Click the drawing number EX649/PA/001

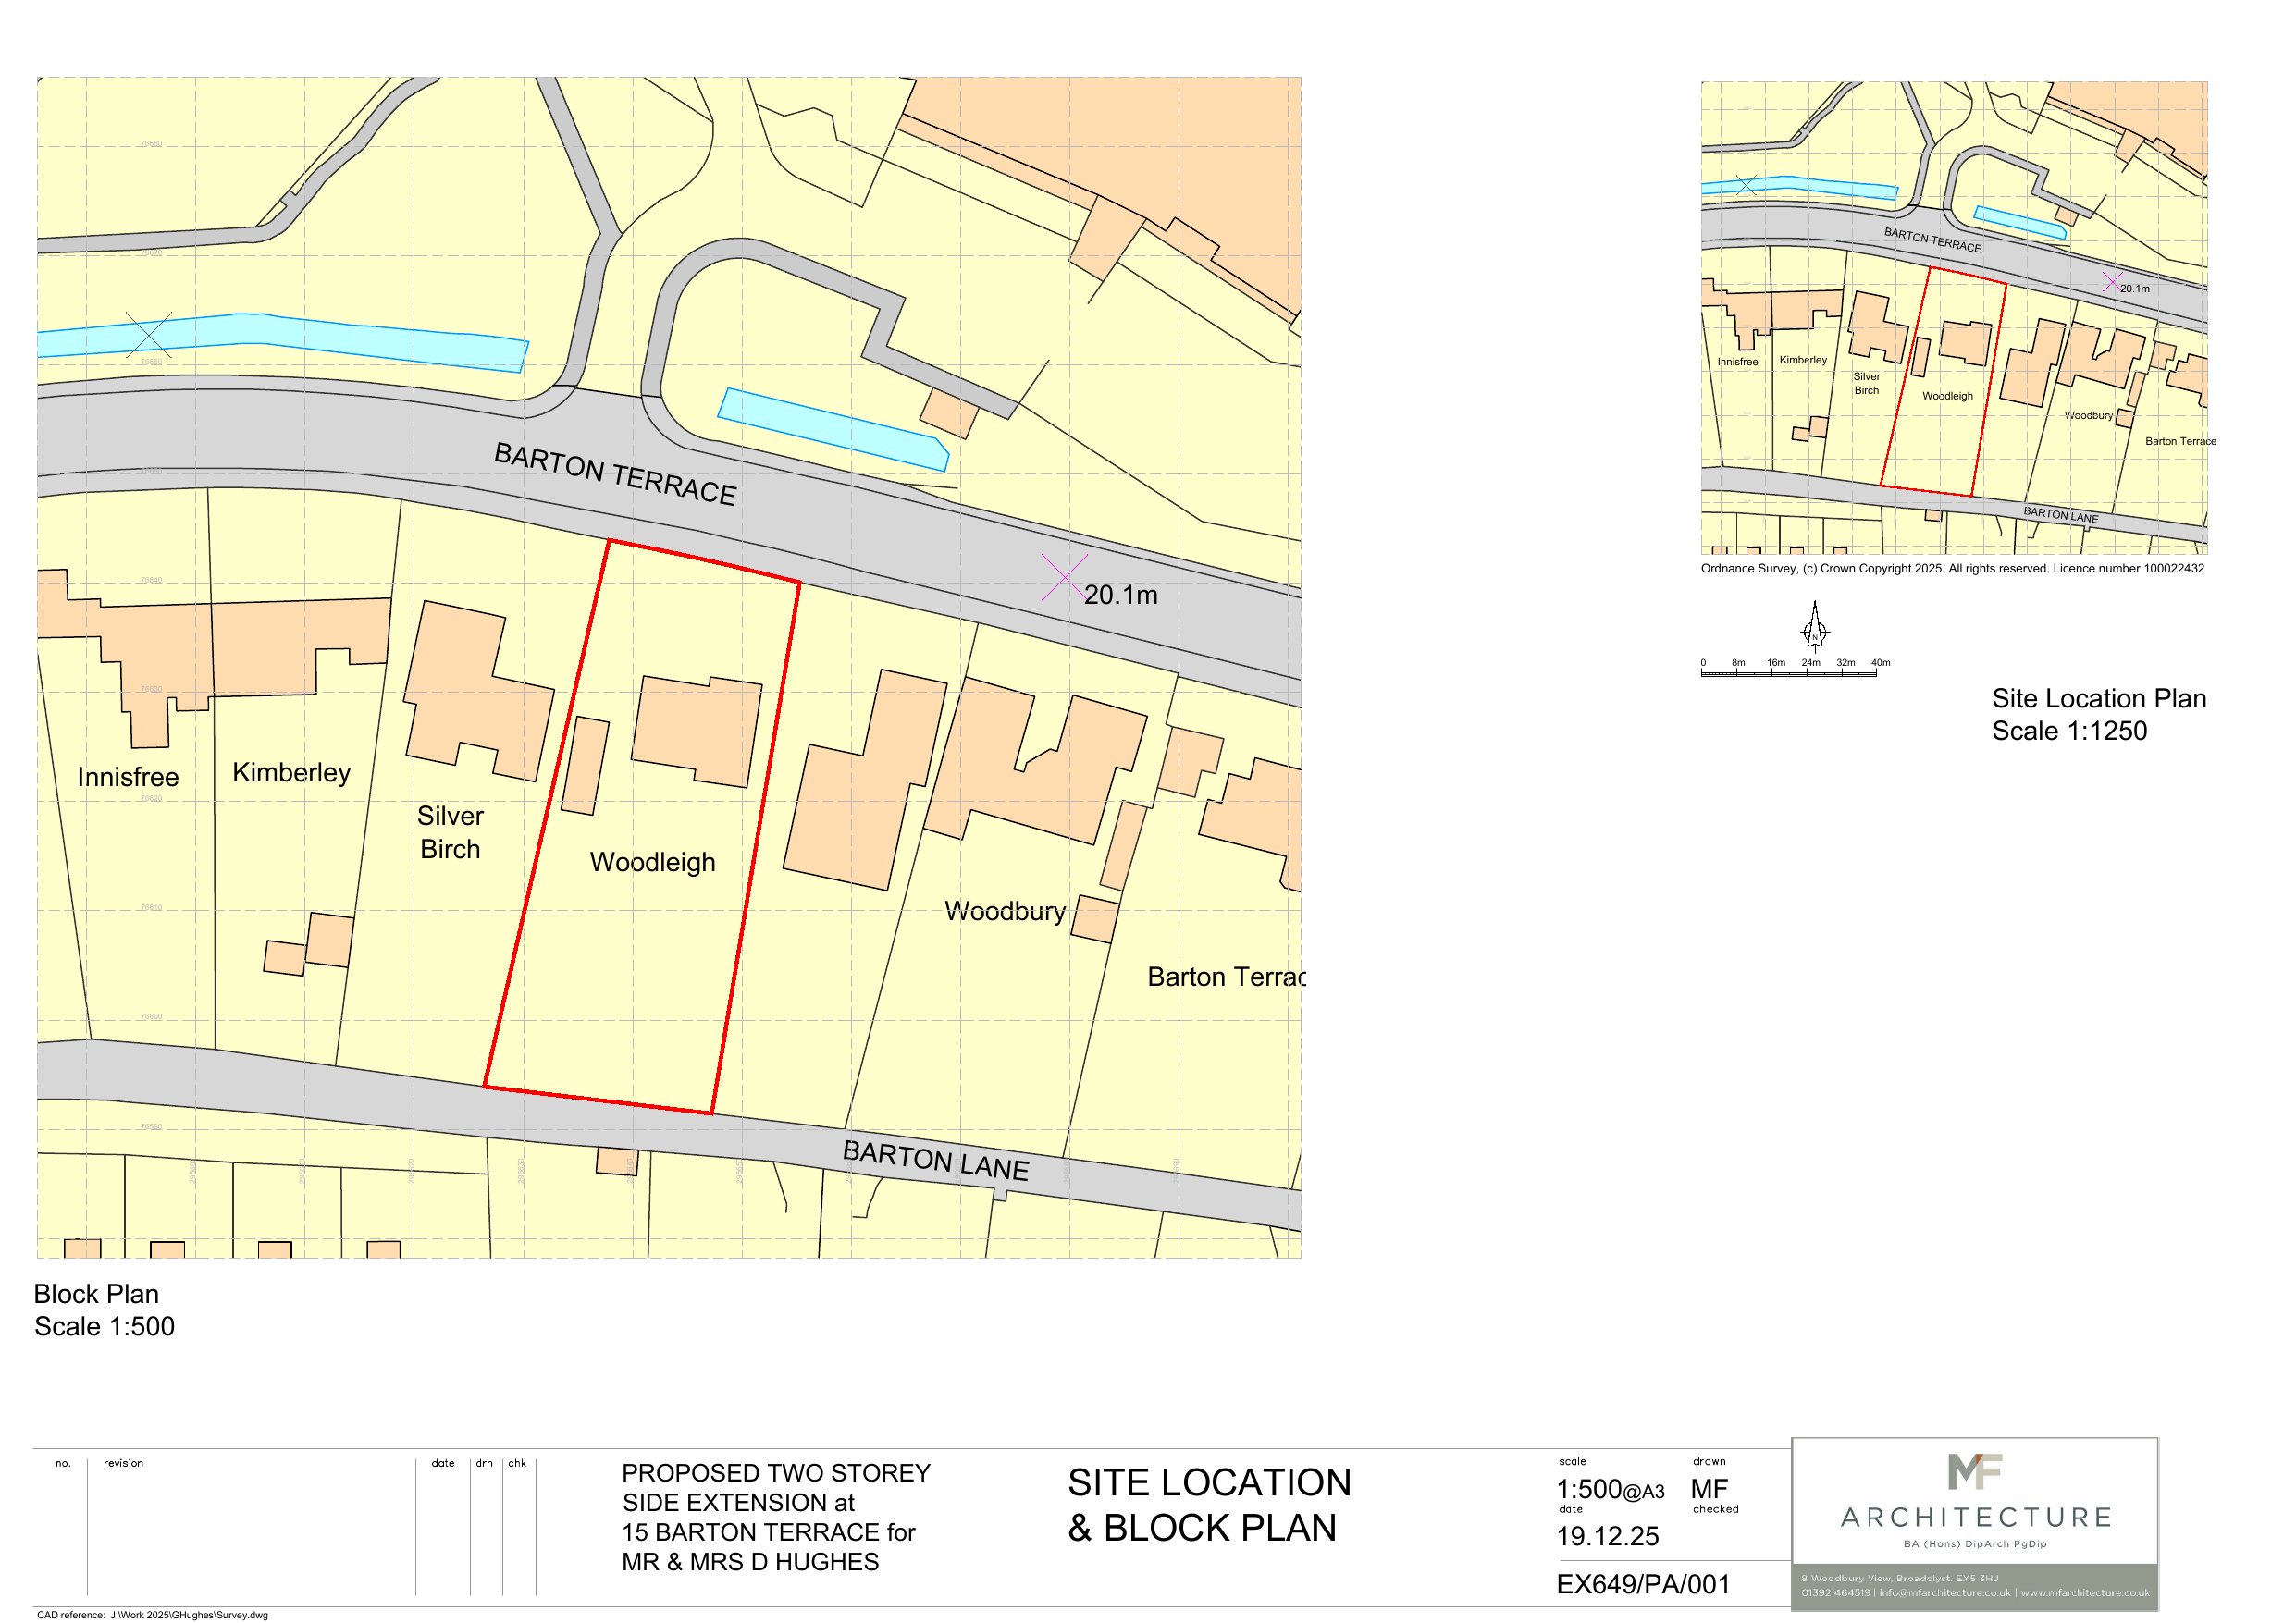(1643, 1585)
